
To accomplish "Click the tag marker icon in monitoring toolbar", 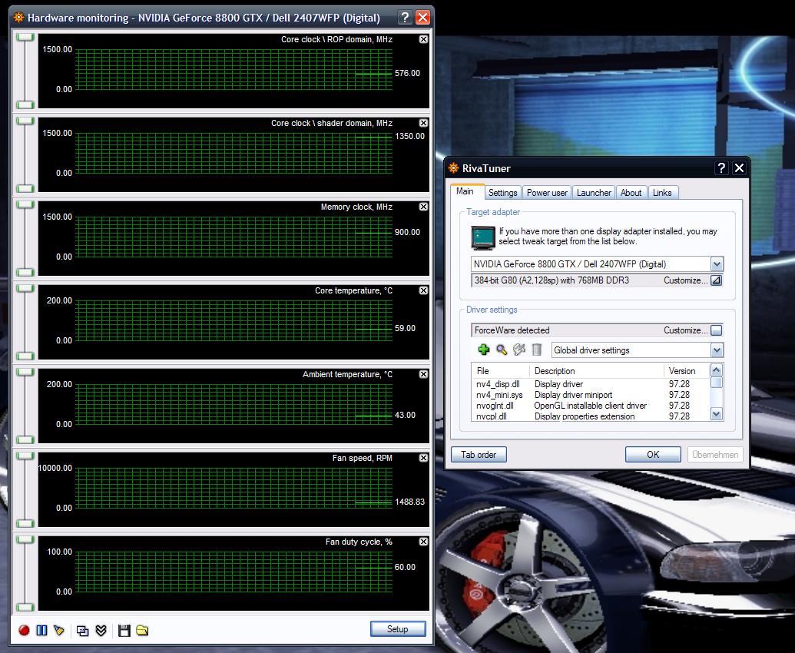I will (x=59, y=630).
